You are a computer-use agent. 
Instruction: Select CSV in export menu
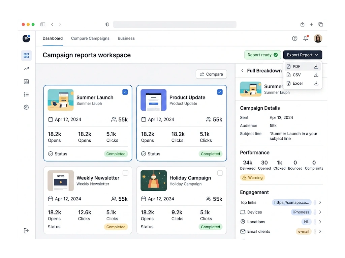303,75
